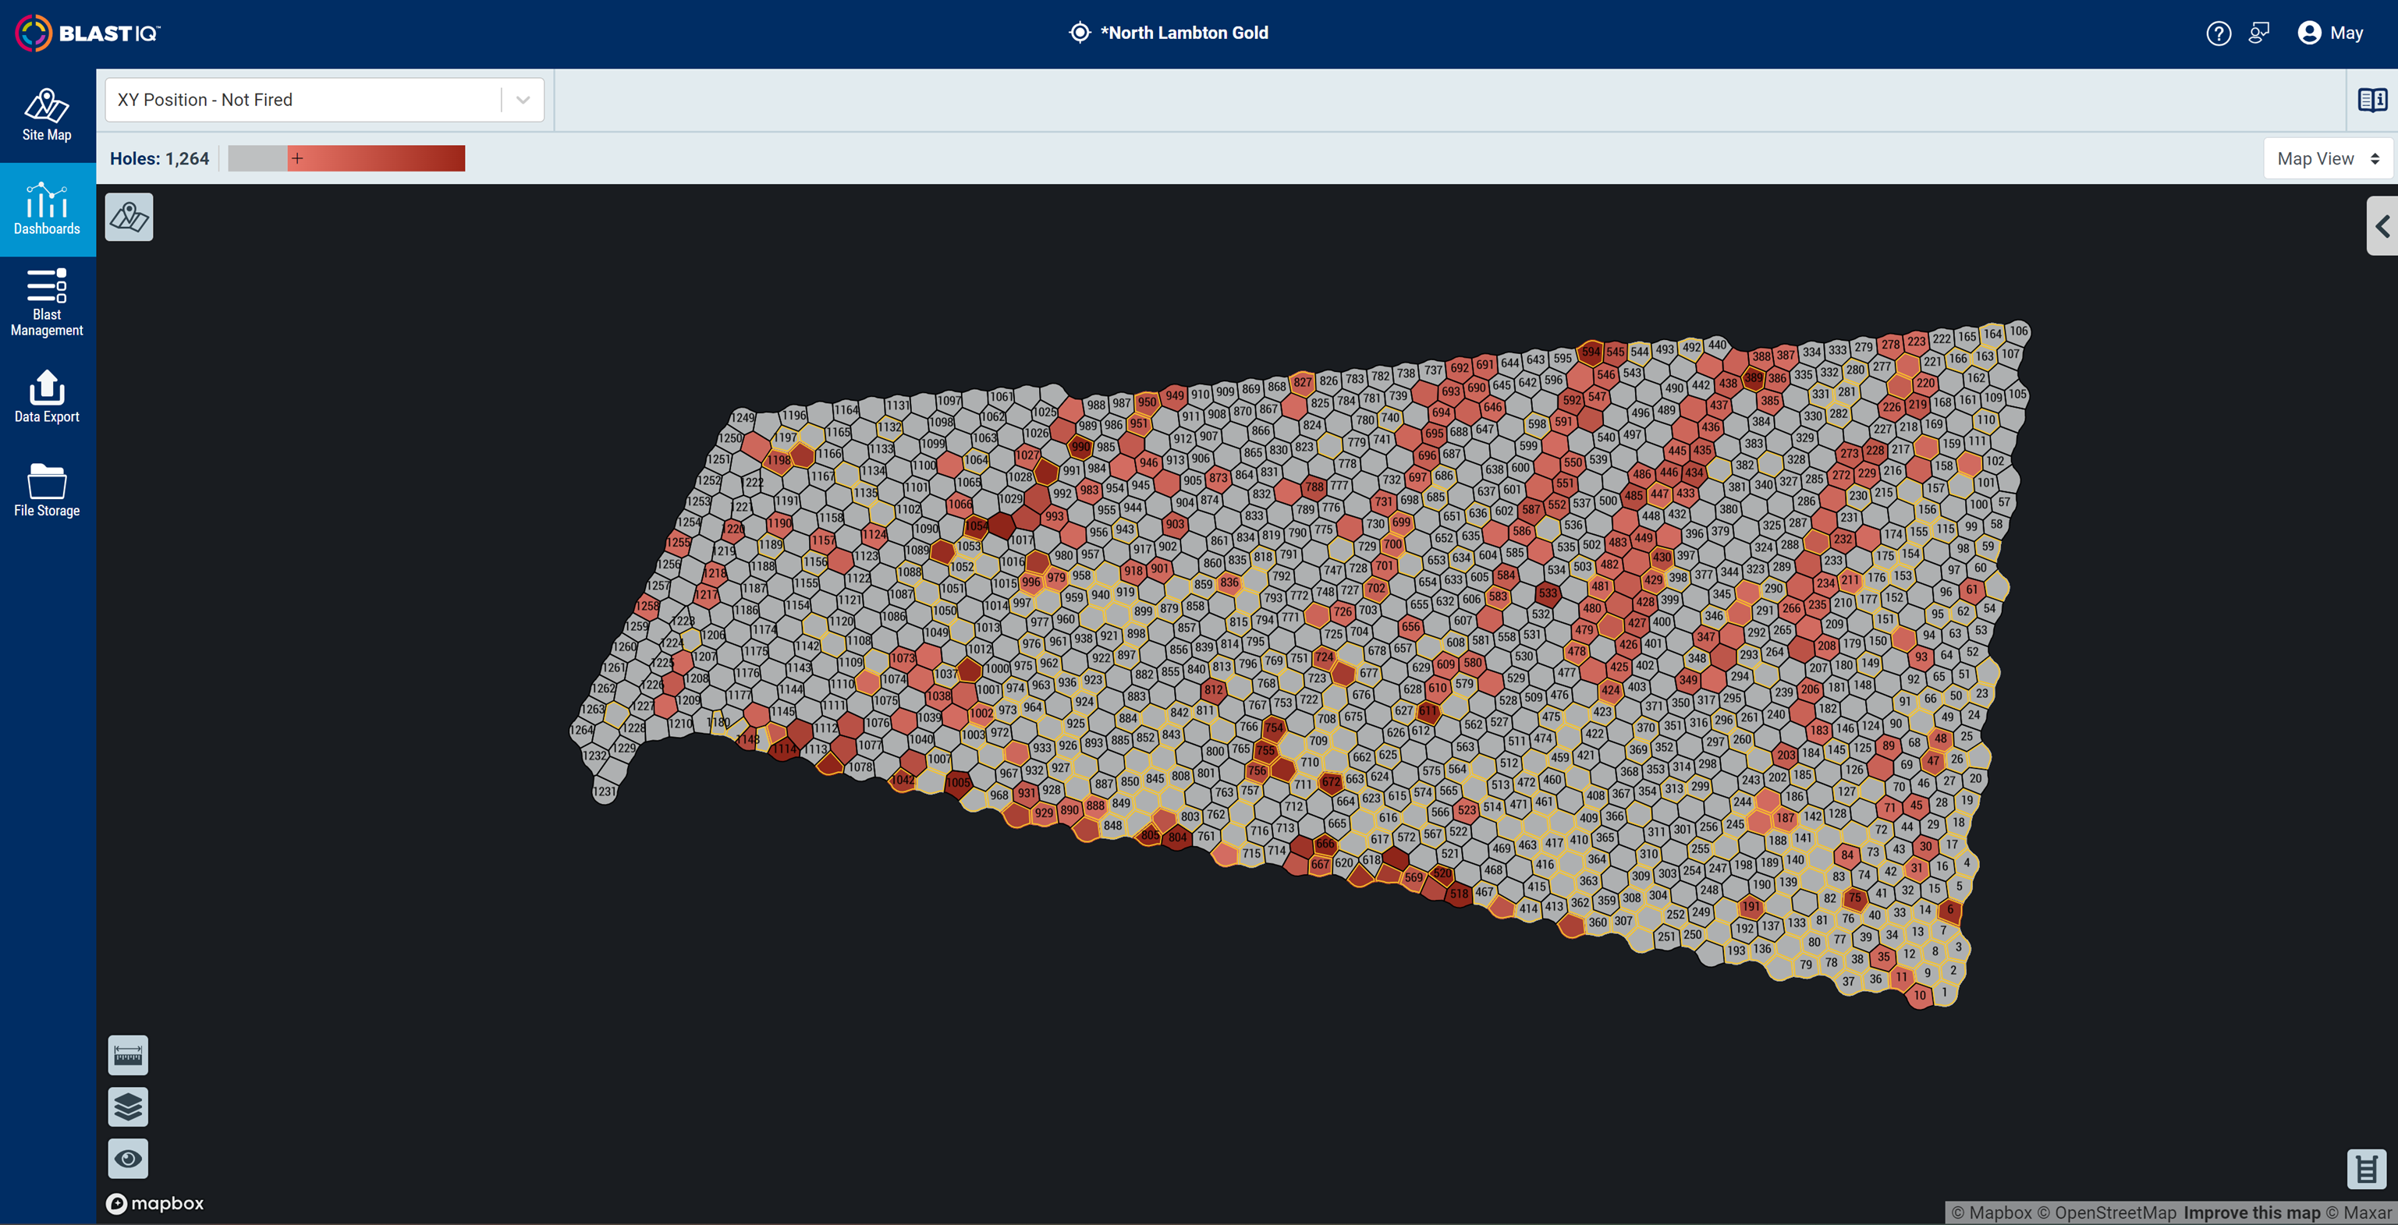The image size is (2398, 1225).
Task: Toggle visibility with the eye icon
Action: click(129, 1159)
